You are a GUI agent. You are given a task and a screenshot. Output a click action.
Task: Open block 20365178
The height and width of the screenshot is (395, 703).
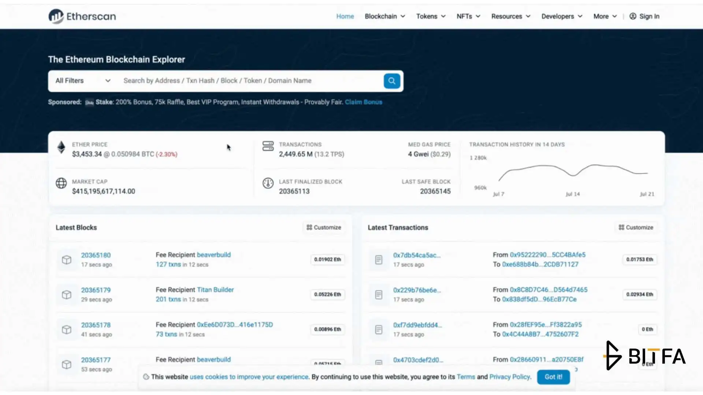96,325
